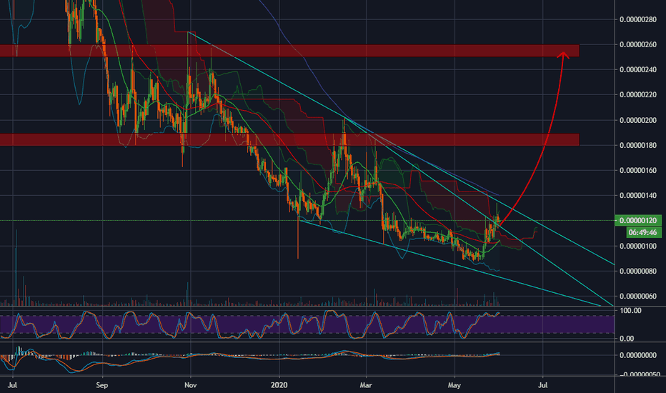Click the May date label on timeline
The image size is (666, 393).
454,385
